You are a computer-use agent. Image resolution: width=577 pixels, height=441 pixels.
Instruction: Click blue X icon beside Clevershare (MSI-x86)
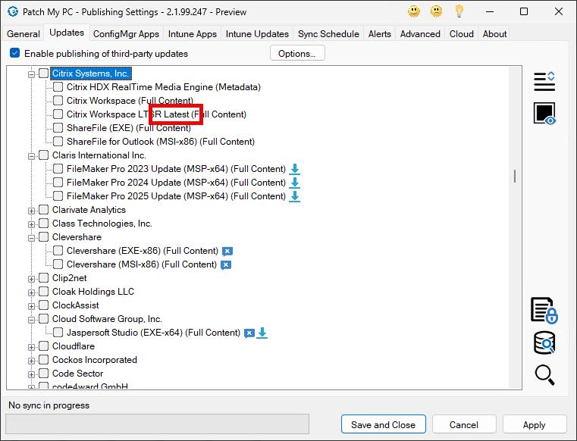coord(226,264)
